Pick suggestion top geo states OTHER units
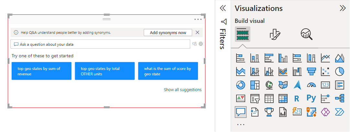The width and height of the screenshot is (350, 132). [105, 71]
